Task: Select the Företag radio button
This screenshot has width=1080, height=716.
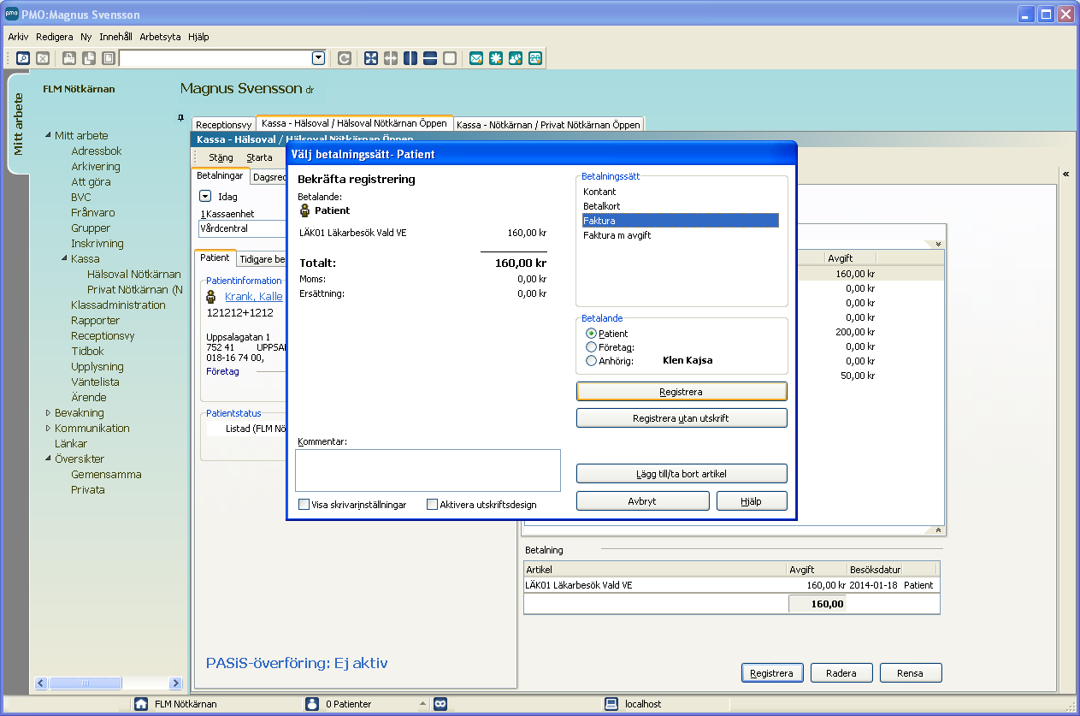Action: (x=591, y=347)
